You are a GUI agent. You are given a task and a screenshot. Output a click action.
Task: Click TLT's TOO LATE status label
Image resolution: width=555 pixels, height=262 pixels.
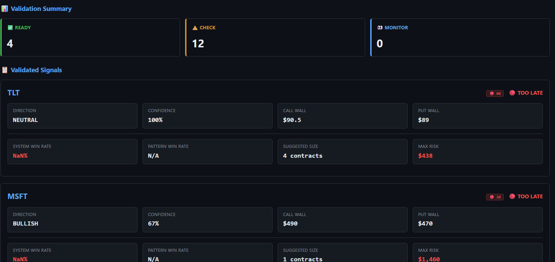click(530, 93)
